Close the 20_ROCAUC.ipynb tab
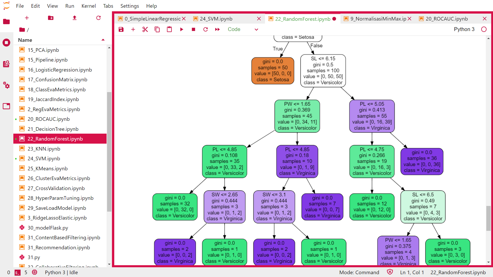This screenshot has width=493, height=277. tap(485, 19)
